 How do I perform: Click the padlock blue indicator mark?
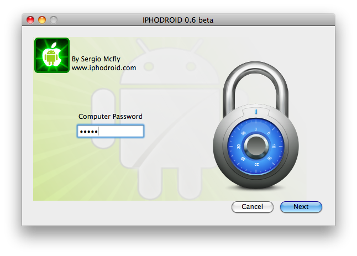click(x=256, y=112)
